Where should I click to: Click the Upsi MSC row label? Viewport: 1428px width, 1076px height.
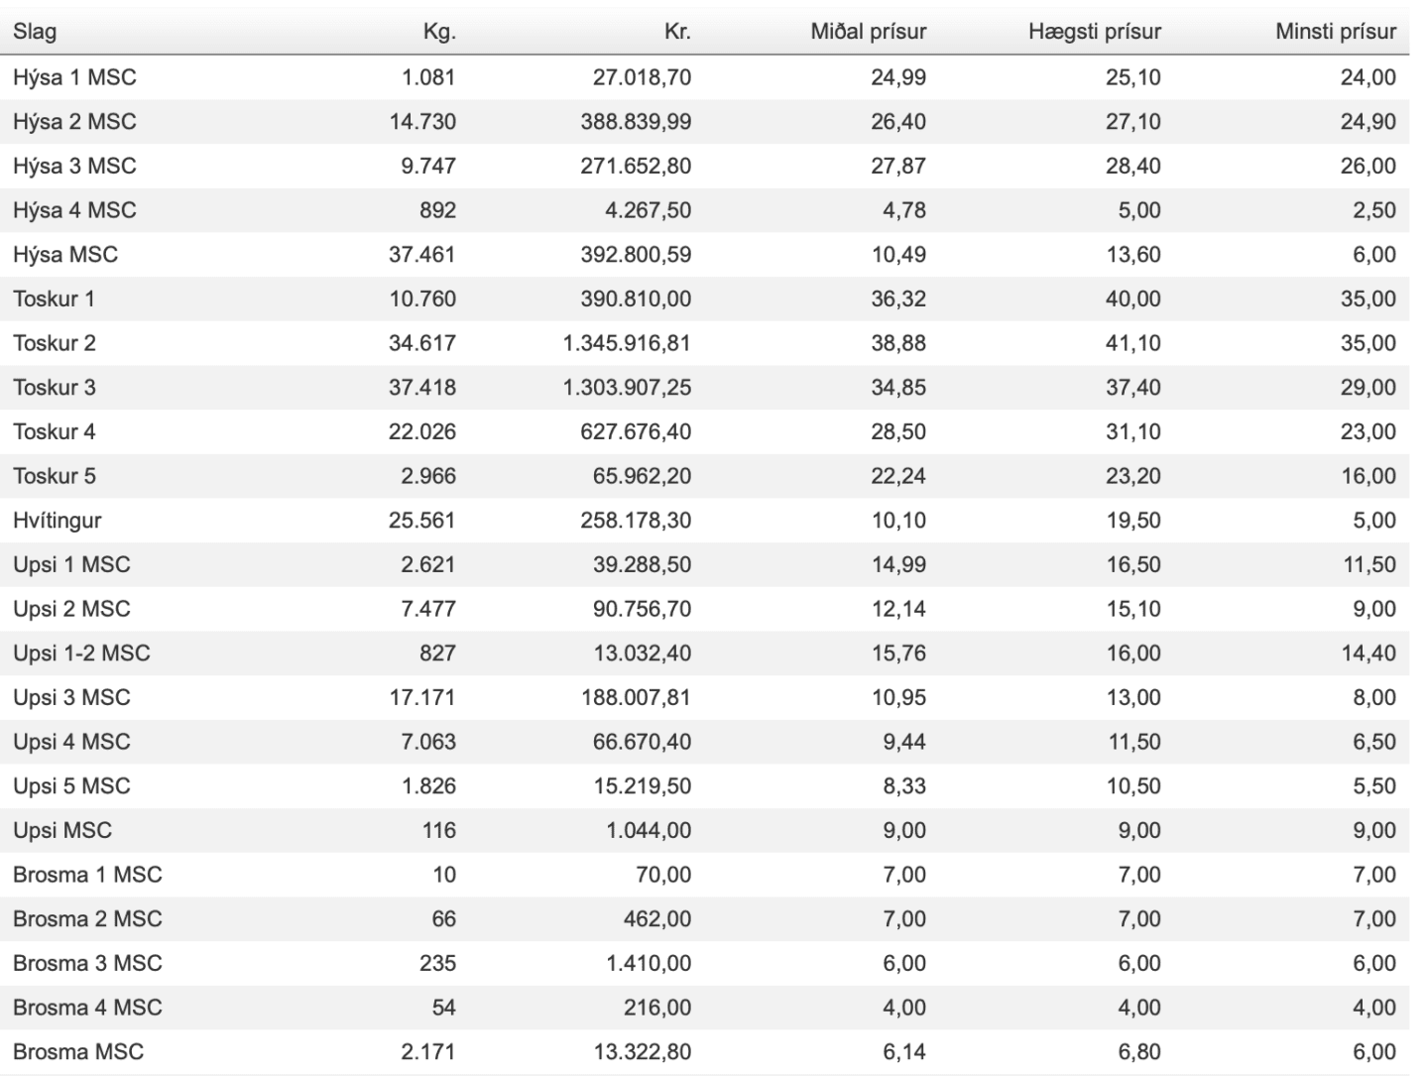click(x=62, y=830)
